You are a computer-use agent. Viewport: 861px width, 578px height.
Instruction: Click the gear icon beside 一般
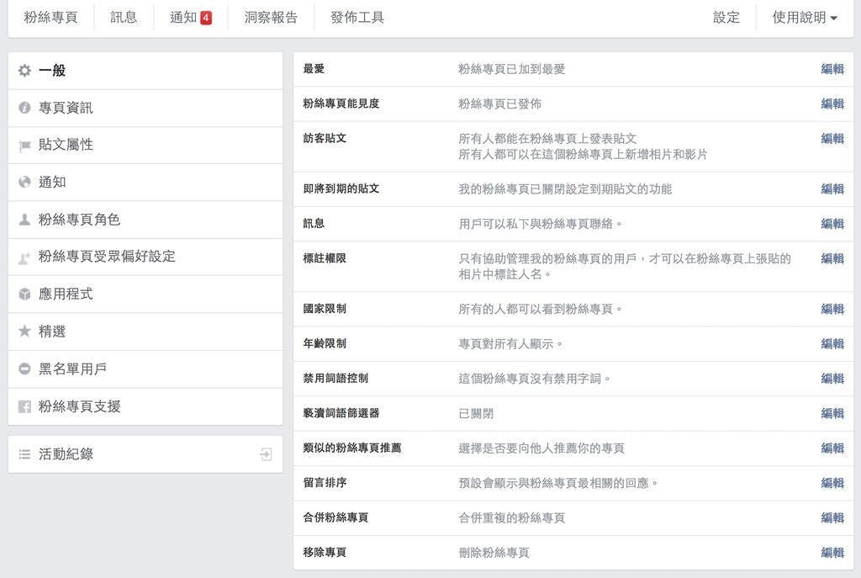coord(24,71)
